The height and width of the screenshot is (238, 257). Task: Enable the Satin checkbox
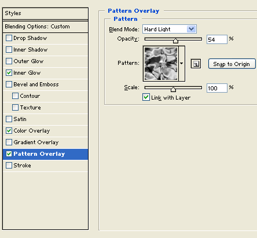coord(9,119)
